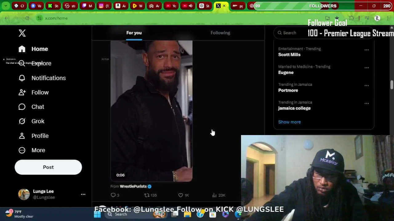Repost the post with 135 reposts
Image resolution: width=394 pixels, height=221 pixels.
coord(151,195)
